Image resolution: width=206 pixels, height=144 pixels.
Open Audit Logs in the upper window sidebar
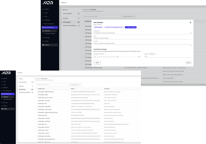[x=47, y=38]
